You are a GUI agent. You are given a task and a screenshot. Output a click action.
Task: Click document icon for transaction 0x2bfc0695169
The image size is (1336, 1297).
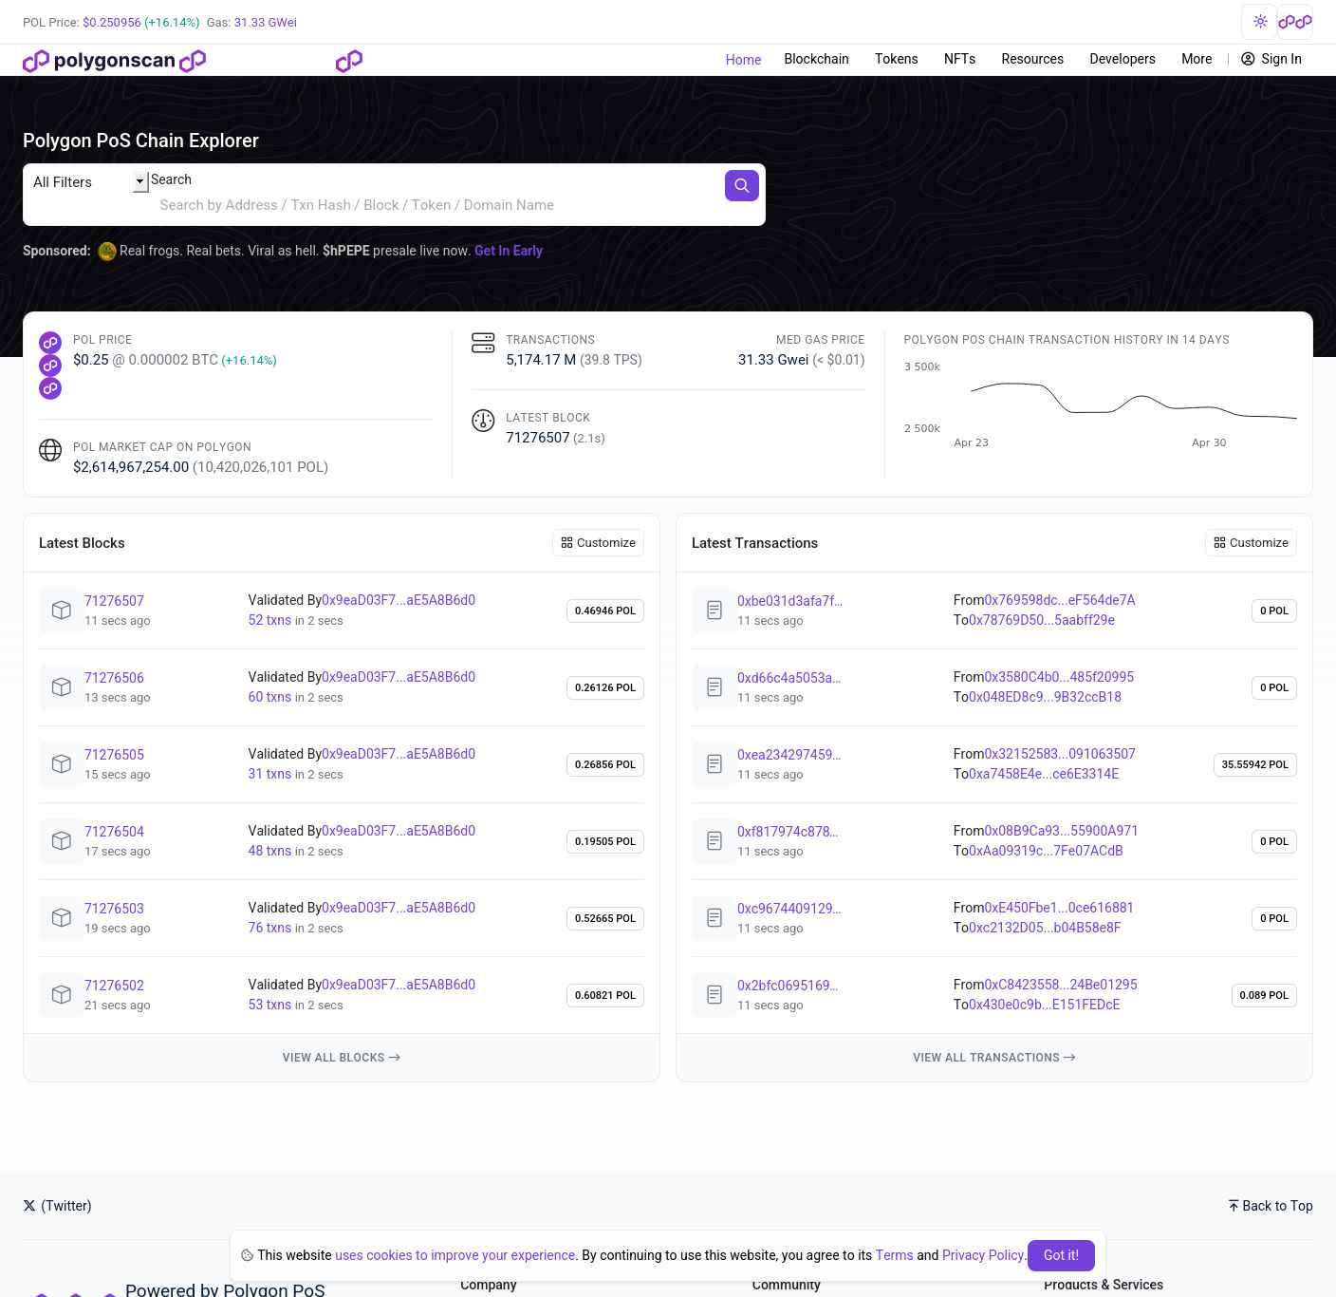714,995
